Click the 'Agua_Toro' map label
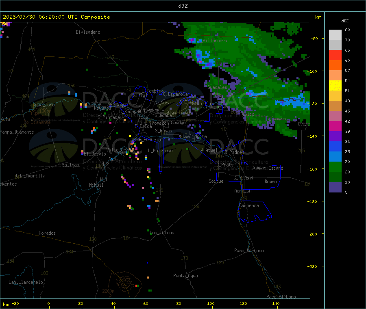Viewport: 366px width, 309px height. click(x=44, y=105)
